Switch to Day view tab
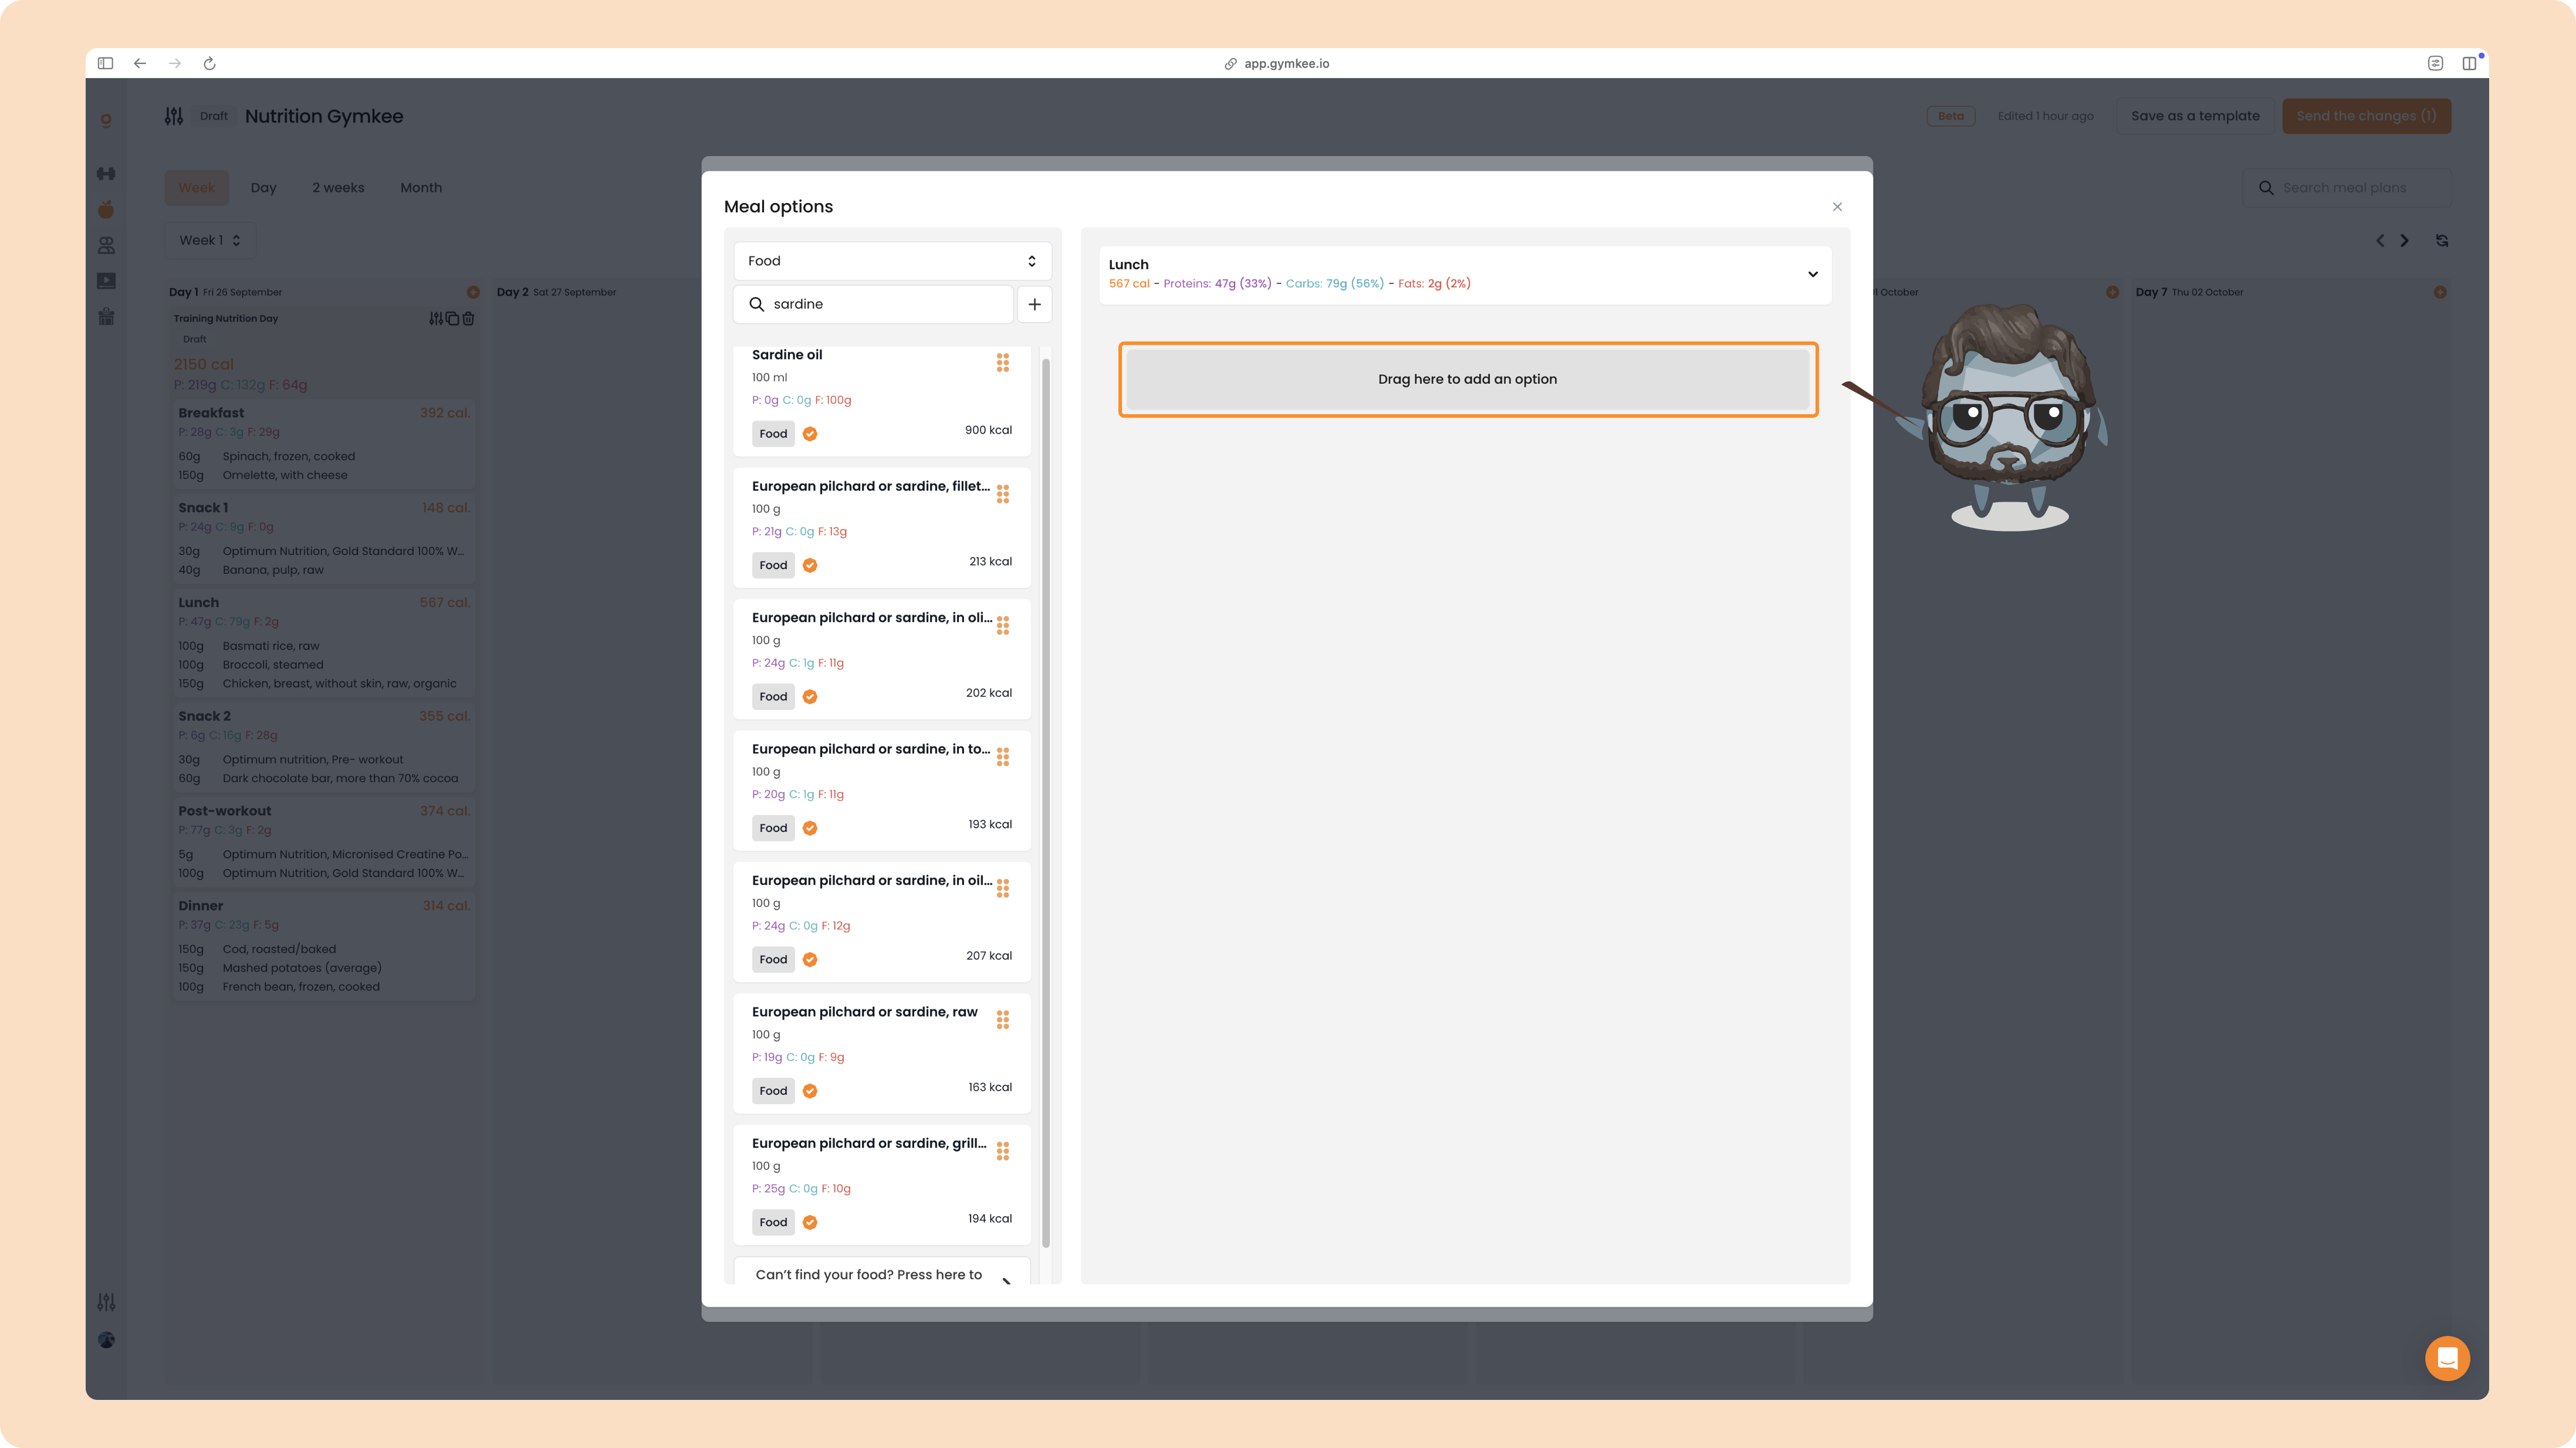Screen dimensions: 2576x1448 click(x=263, y=188)
